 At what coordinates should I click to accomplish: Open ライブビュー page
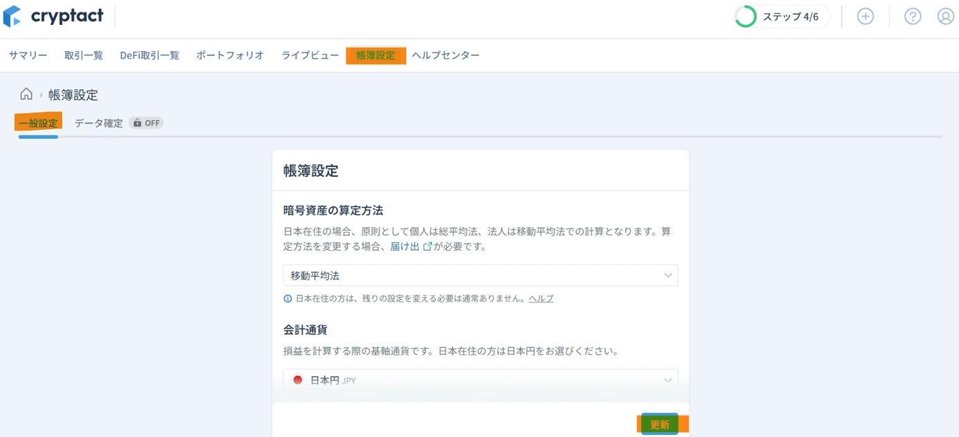pos(310,55)
